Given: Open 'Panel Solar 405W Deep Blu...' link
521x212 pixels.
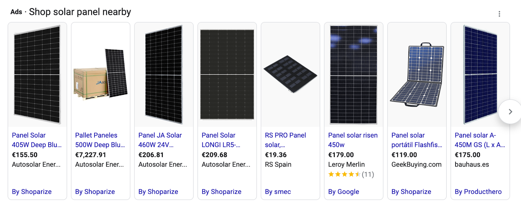Looking at the screenshot, I should click(x=36, y=140).
